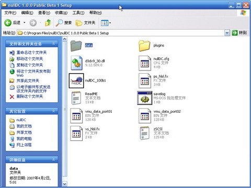
Task: Click 复制这个文件夹 task link
Action: point(30,65)
